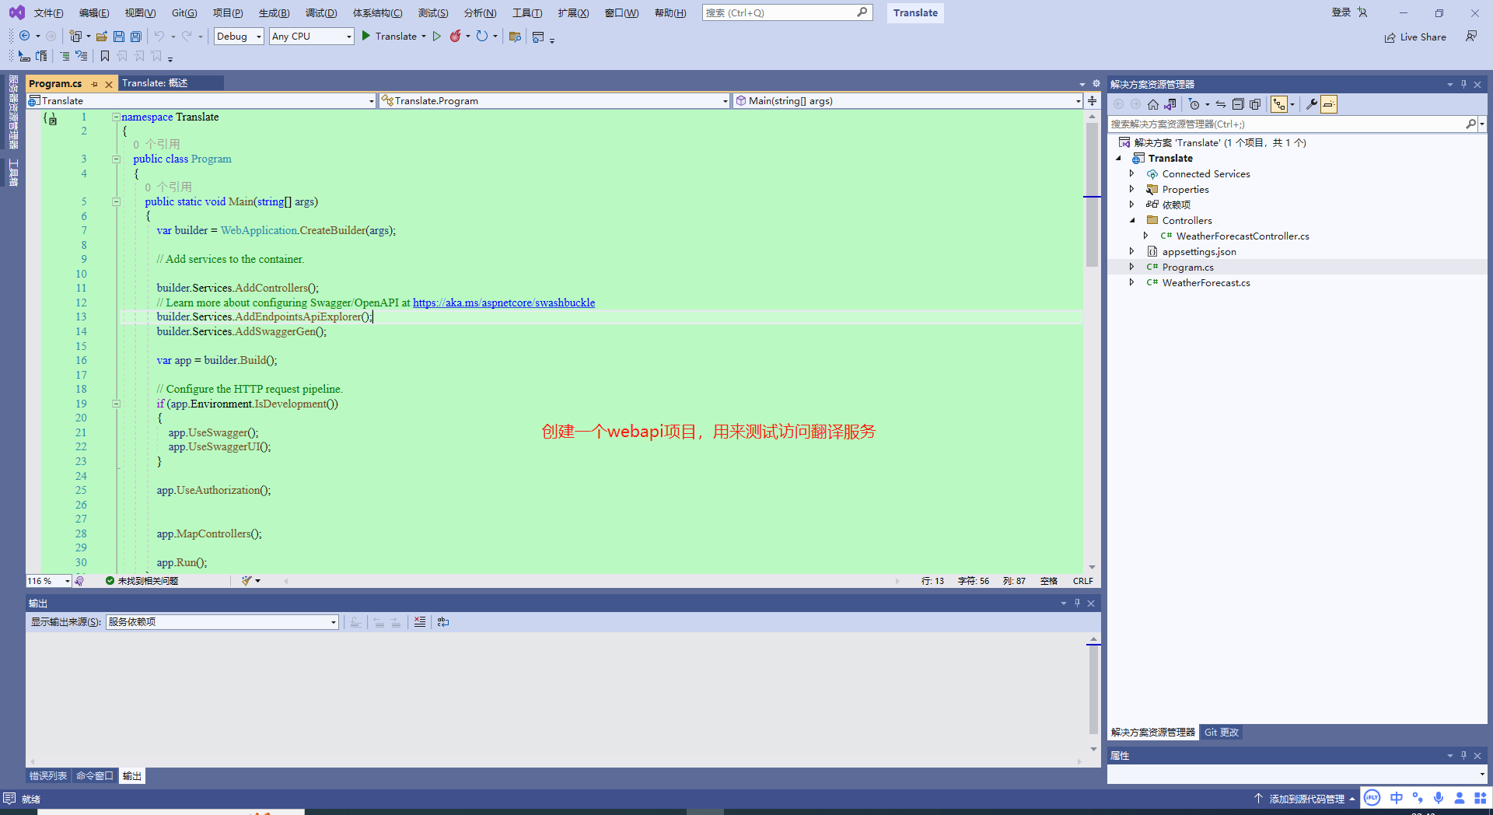Expand the 依赖项 dependencies node

[1131, 205]
